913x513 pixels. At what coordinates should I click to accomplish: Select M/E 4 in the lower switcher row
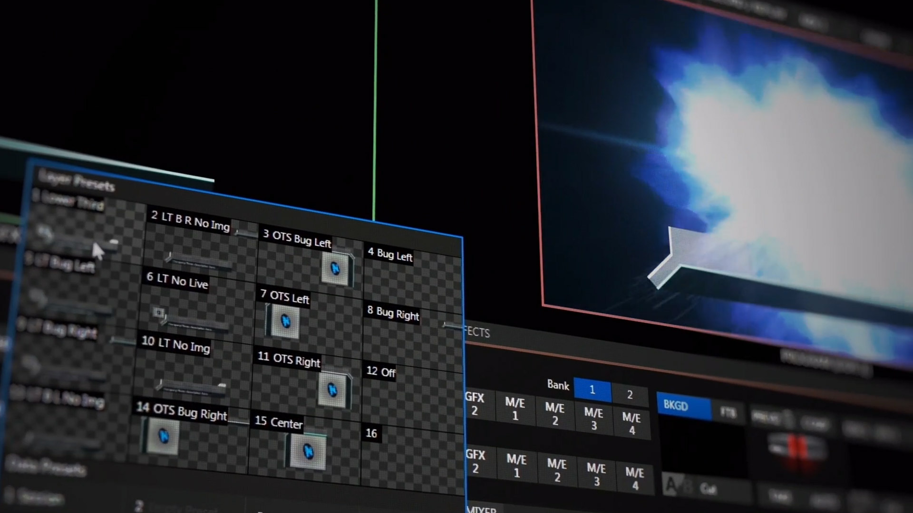(x=635, y=479)
